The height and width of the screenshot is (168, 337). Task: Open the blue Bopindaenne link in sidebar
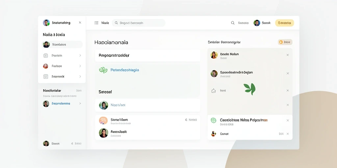(x=61, y=103)
